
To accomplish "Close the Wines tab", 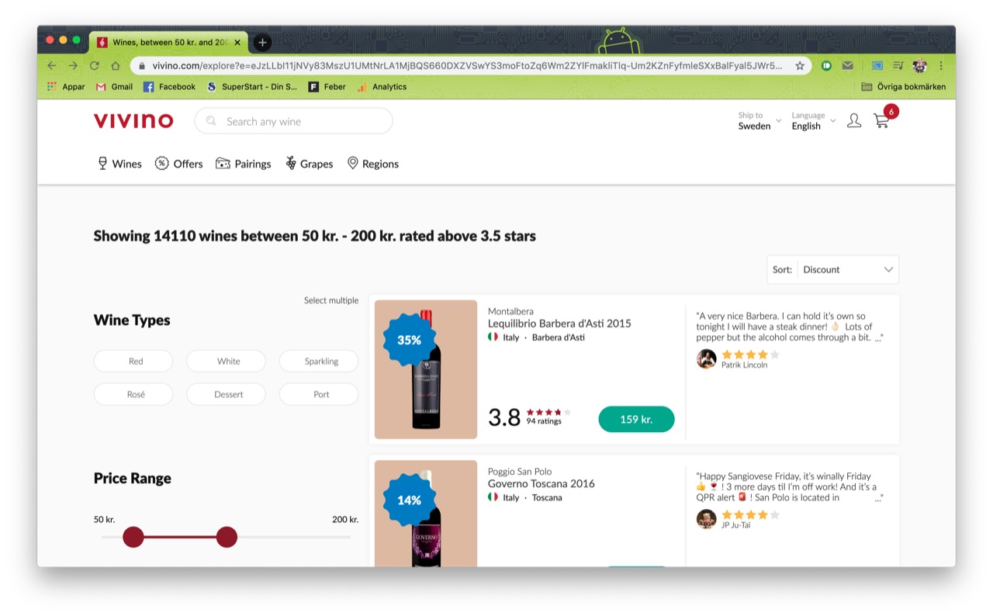I will (237, 43).
